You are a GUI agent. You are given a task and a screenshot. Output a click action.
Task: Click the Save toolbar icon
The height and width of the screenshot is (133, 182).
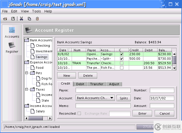(x=13, y=19)
